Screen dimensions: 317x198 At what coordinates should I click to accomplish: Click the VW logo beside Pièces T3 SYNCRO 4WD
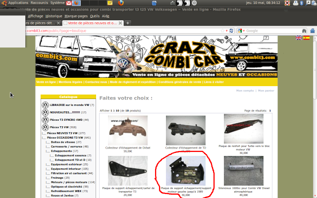(x=45, y=120)
